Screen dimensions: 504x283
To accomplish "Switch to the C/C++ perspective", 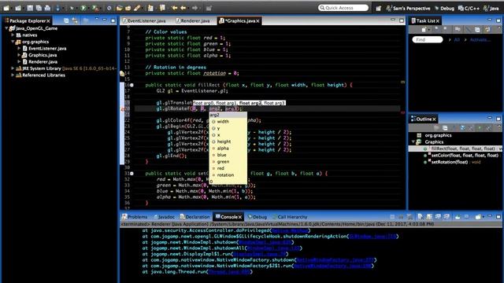I will point(469,9).
